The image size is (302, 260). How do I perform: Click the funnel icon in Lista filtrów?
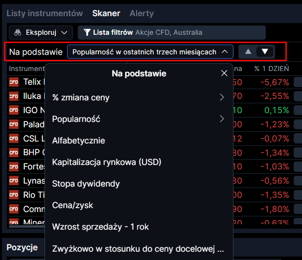[x=87, y=33]
